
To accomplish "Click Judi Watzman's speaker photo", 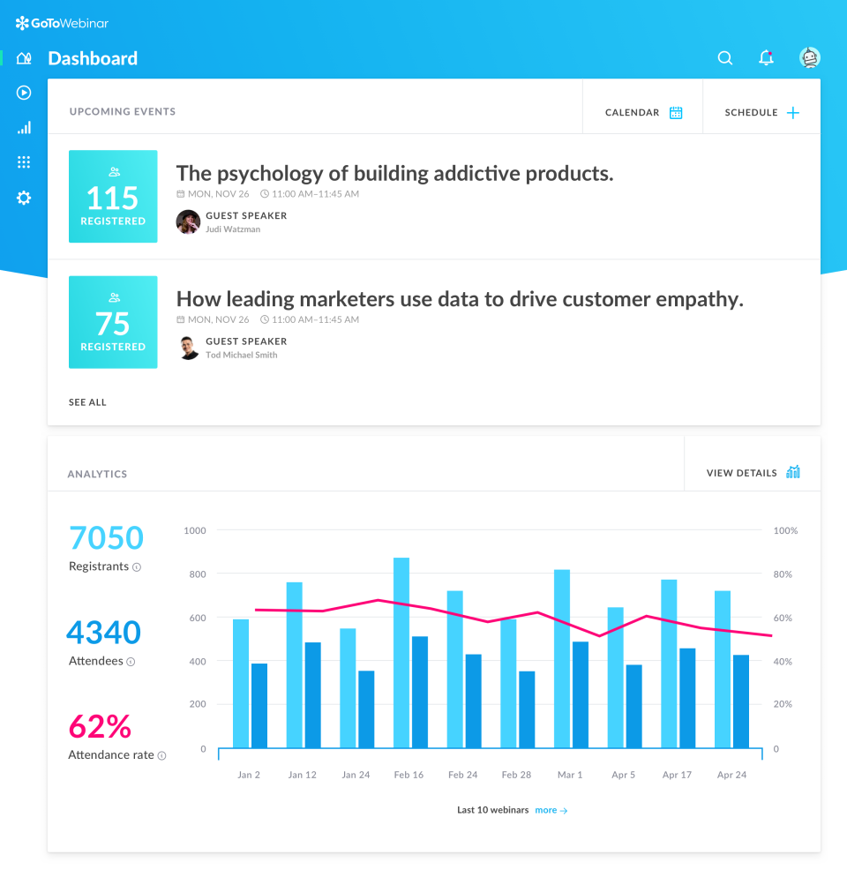I will pos(188,222).
